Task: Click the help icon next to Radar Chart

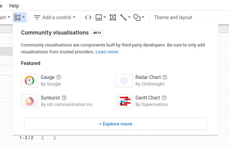Action: click(165, 77)
